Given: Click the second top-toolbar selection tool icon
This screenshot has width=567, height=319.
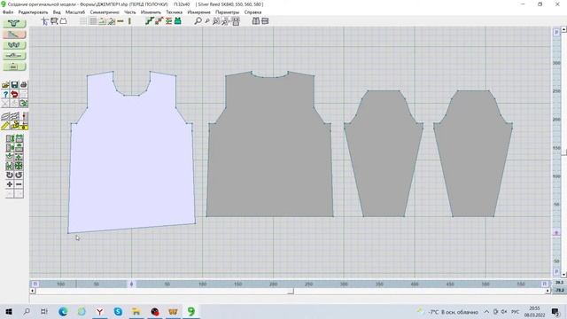Looking at the screenshot, I should click(54, 21).
